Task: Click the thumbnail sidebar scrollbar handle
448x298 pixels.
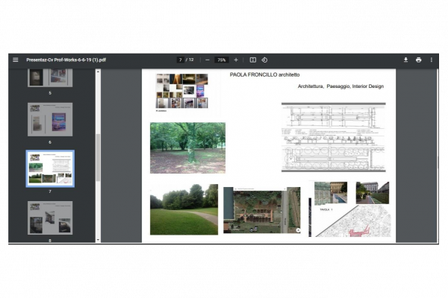Action: click(x=97, y=156)
